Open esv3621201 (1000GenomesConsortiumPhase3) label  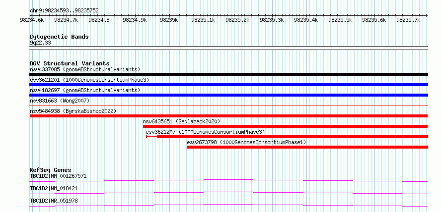coord(89,80)
